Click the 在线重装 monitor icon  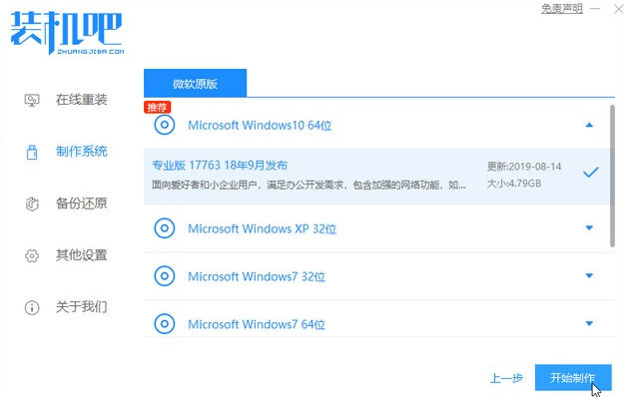point(32,100)
